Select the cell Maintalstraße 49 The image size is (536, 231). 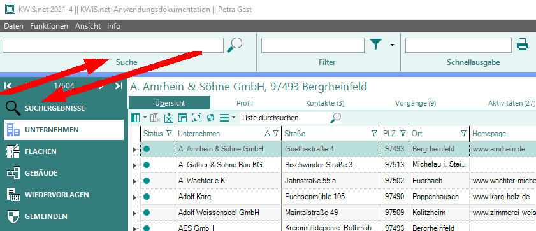tap(331, 213)
